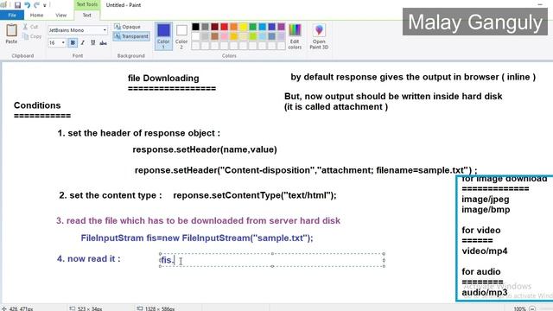This screenshot has width=553, height=311.
Task: Switch to the View ribbon tab
Action: (60, 16)
